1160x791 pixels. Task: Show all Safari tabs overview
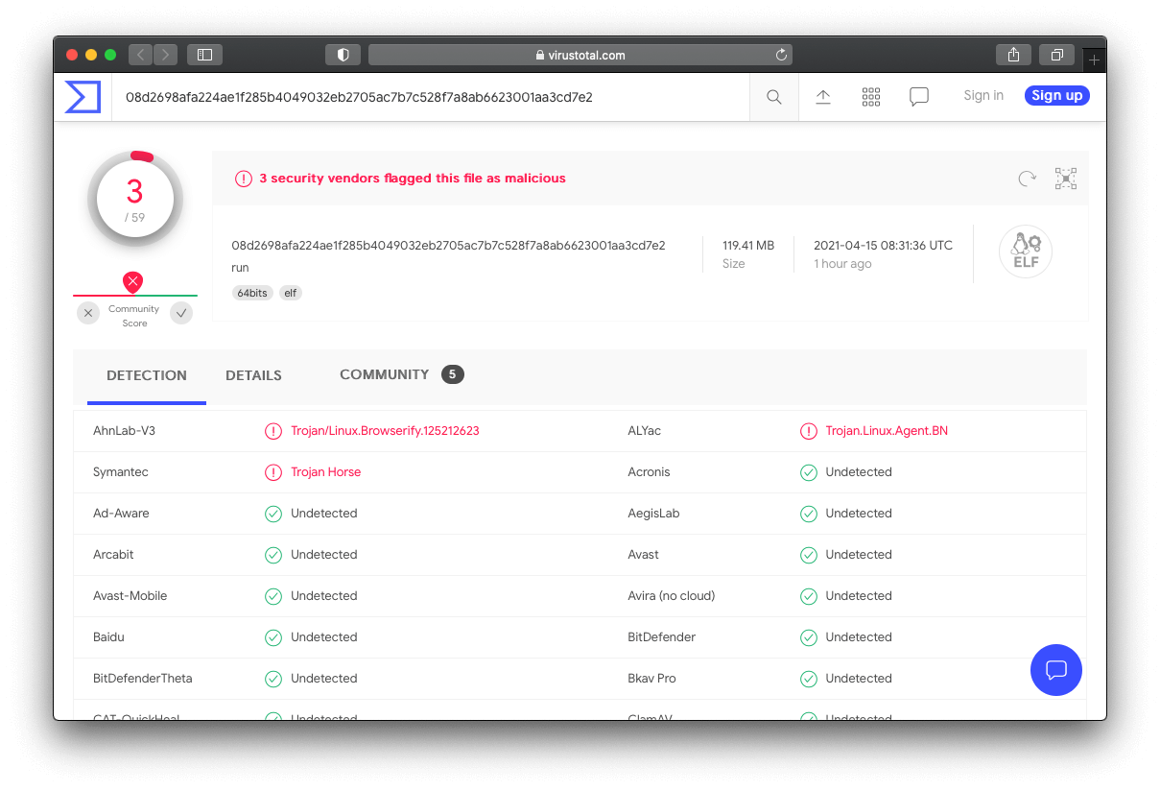[x=1056, y=55]
